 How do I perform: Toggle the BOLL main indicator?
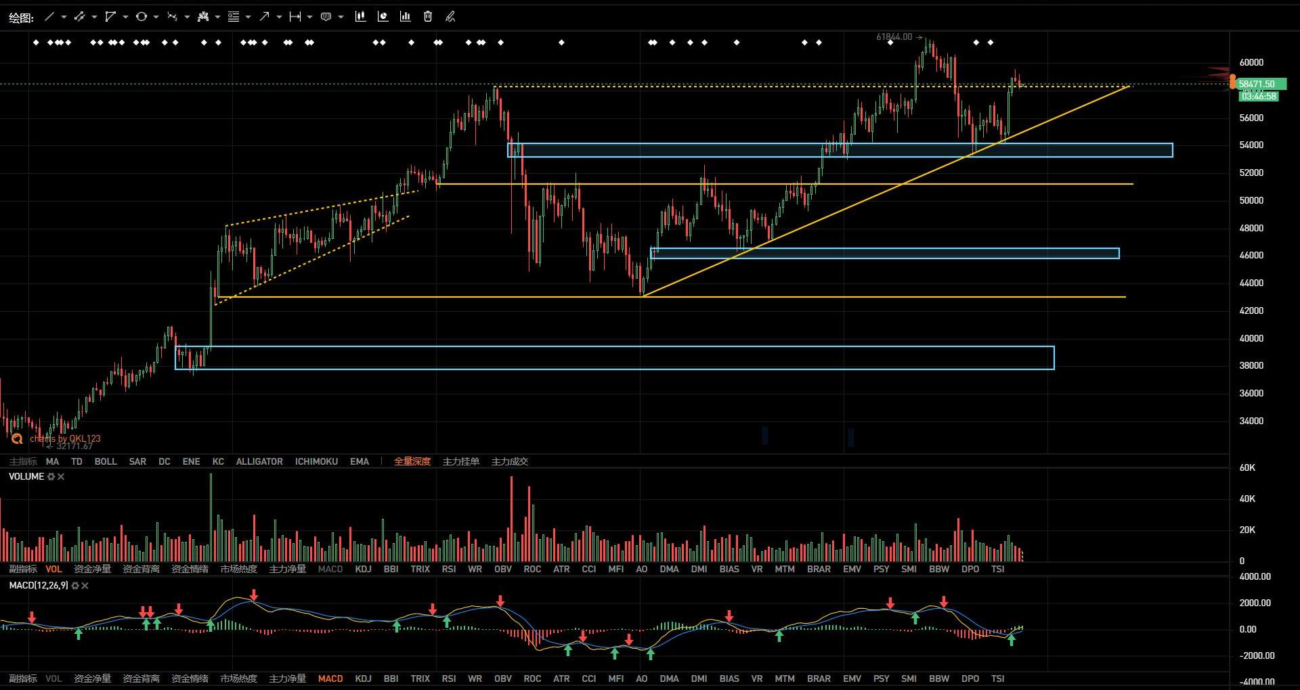tap(106, 461)
